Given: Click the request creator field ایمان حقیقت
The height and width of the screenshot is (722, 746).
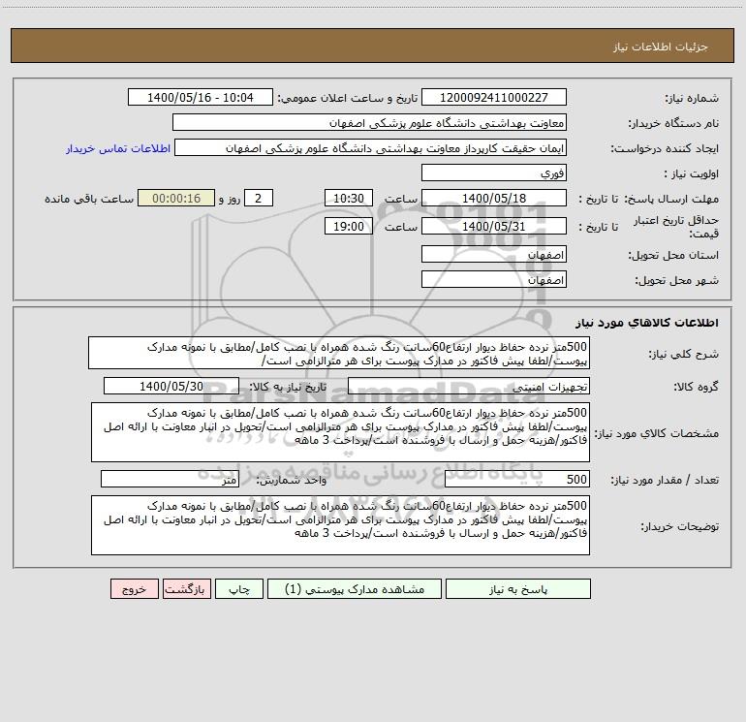Looking at the screenshot, I should (371, 147).
